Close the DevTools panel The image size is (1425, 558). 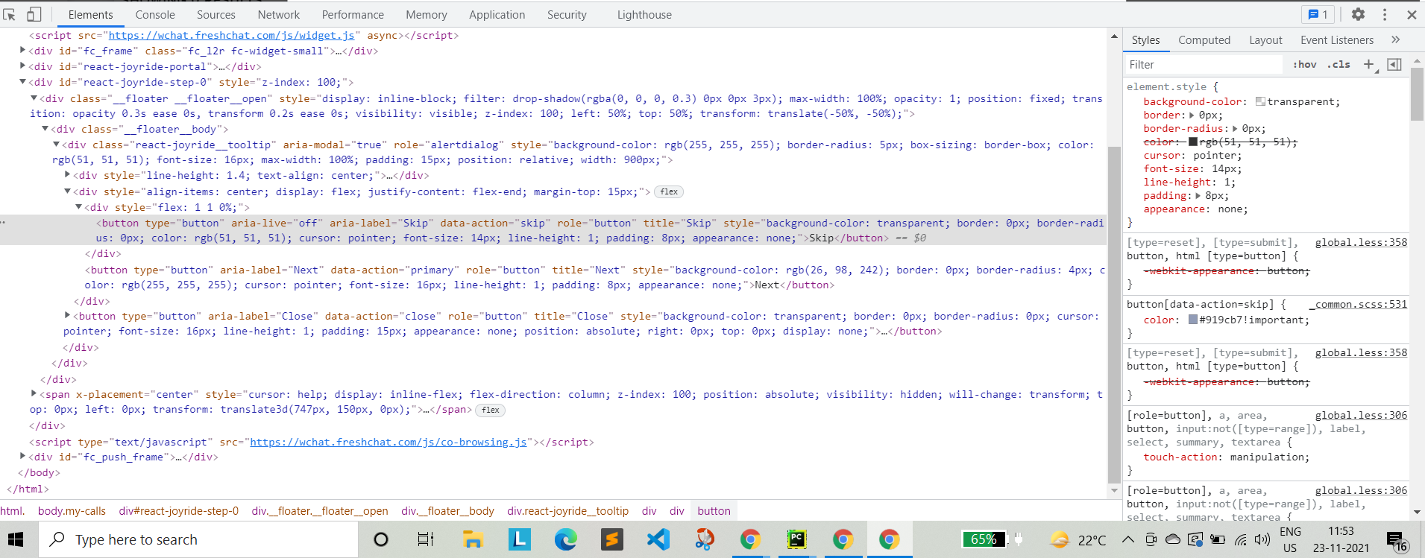click(x=1412, y=14)
